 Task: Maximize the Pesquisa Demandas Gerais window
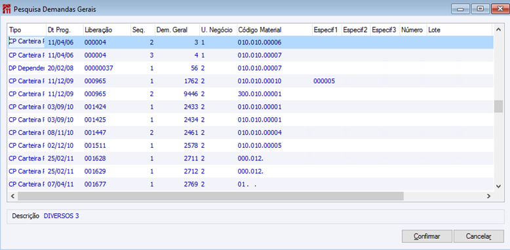(480, 9)
